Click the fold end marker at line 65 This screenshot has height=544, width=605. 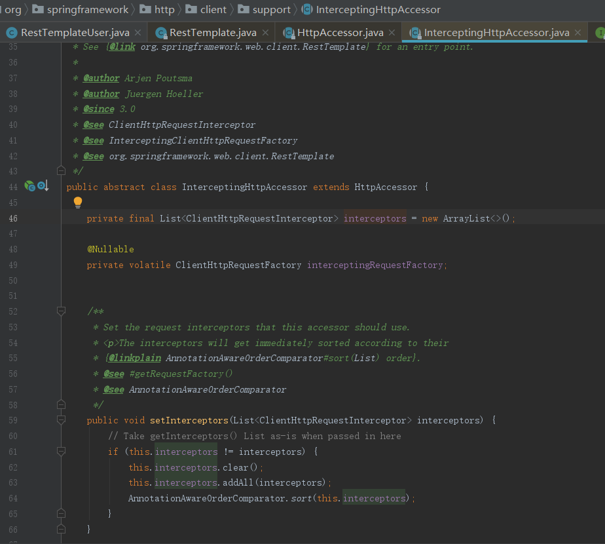pos(61,513)
